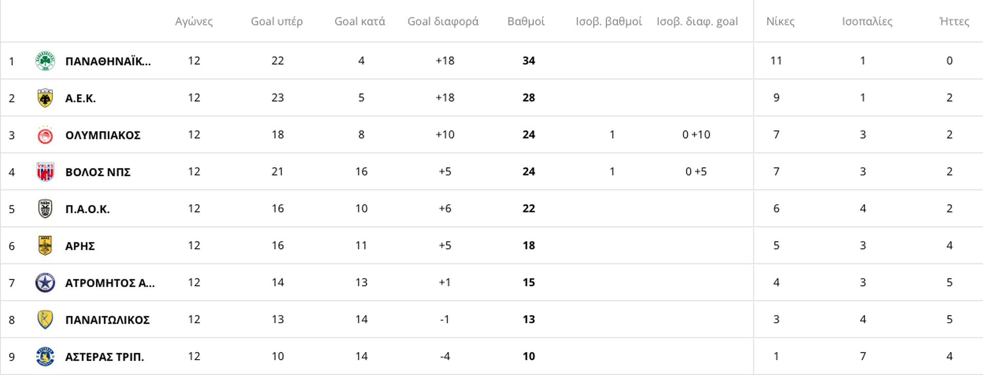The image size is (983, 375).
Task: Select the Ισοβ. βαθμοί column header
Action: pos(609,21)
